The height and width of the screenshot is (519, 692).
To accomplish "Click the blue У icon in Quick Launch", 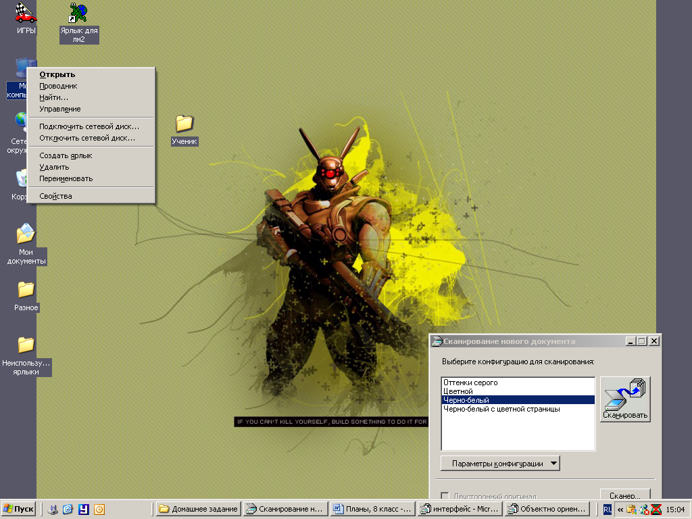I will pos(84,509).
